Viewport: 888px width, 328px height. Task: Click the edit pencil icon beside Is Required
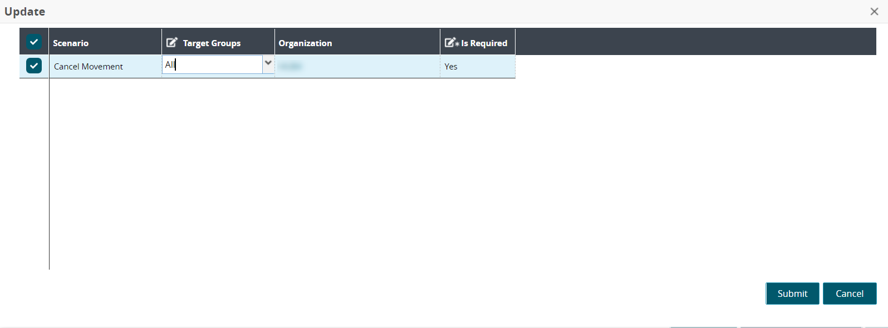pos(451,42)
